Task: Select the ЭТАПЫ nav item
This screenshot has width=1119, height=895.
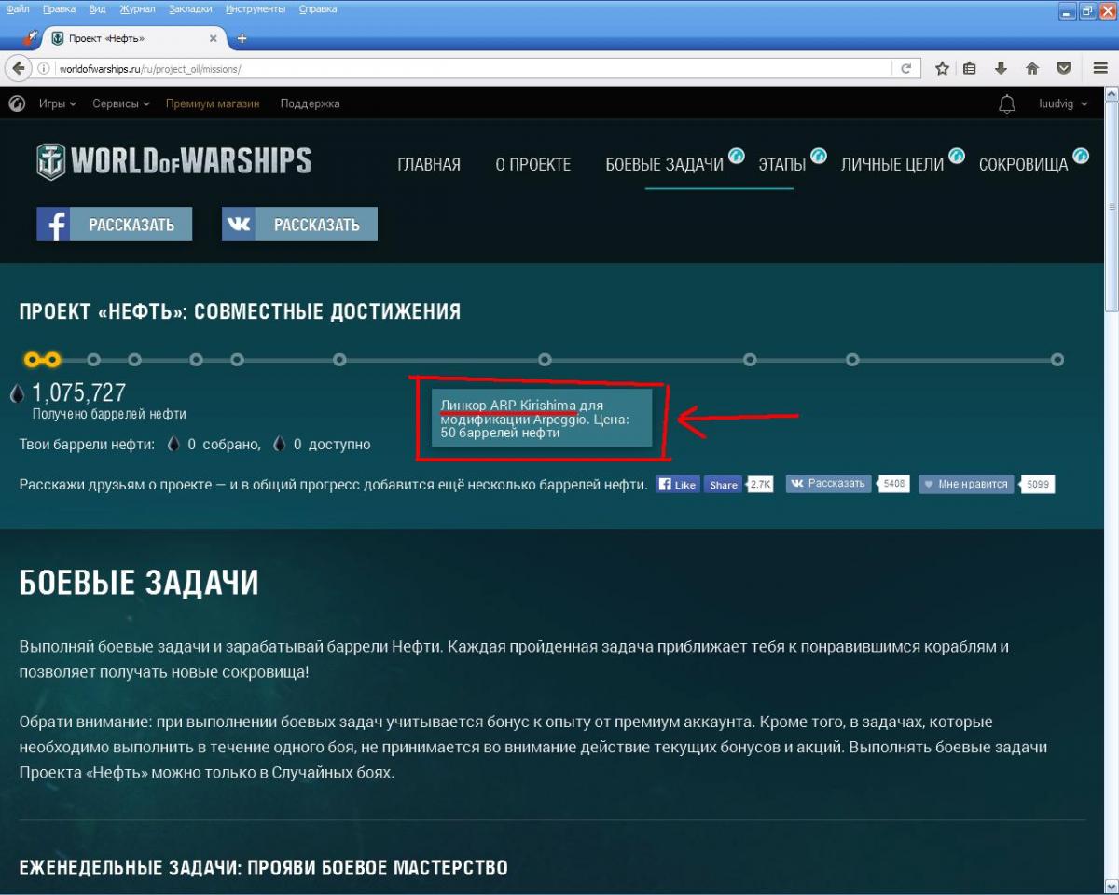Action: coord(782,165)
